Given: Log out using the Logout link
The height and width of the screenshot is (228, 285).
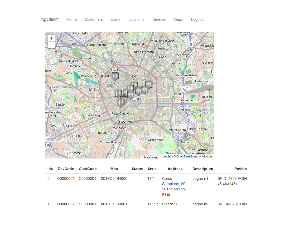Looking at the screenshot, I should (x=197, y=19).
